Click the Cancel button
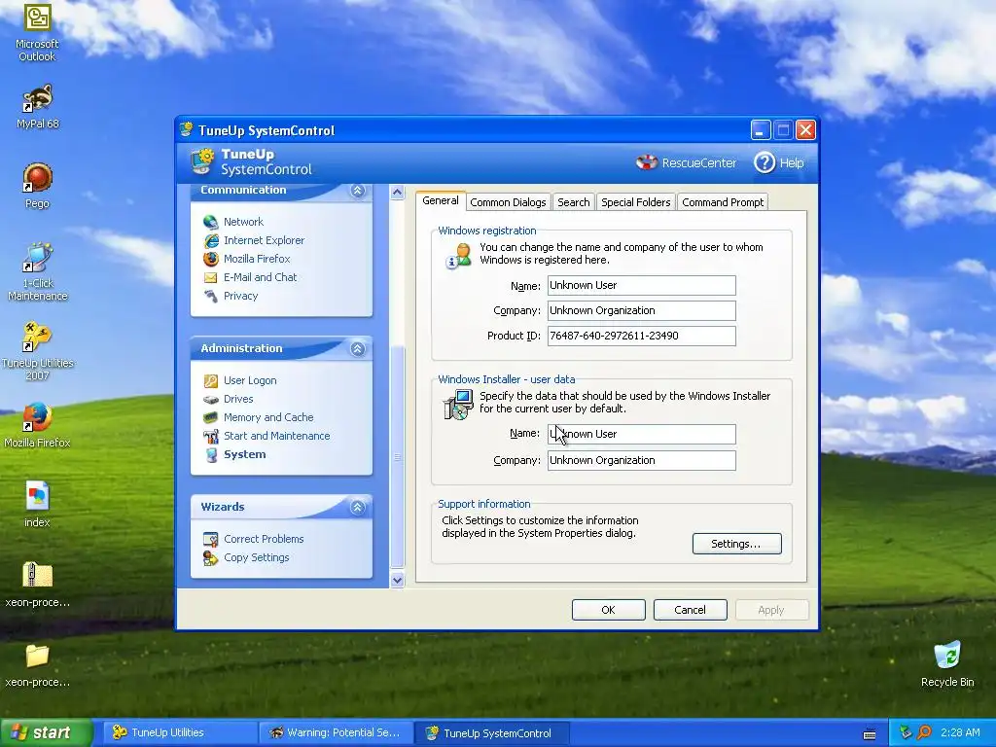The height and width of the screenshot is (747, 996). pos(690,610)
